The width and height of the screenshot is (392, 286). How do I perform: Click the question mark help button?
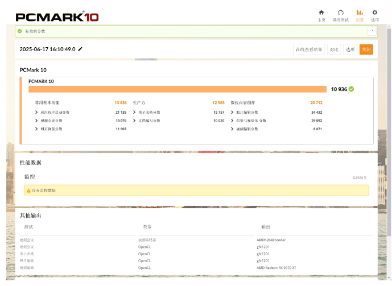pyautogui.click(x=372, y=31)
